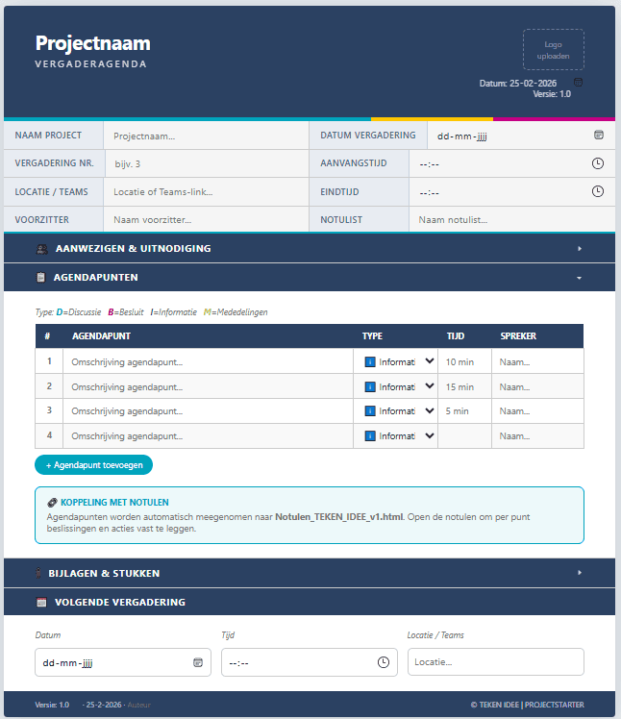Click description field of agenda item 4
621x719 pixels.
click(208, 435)
